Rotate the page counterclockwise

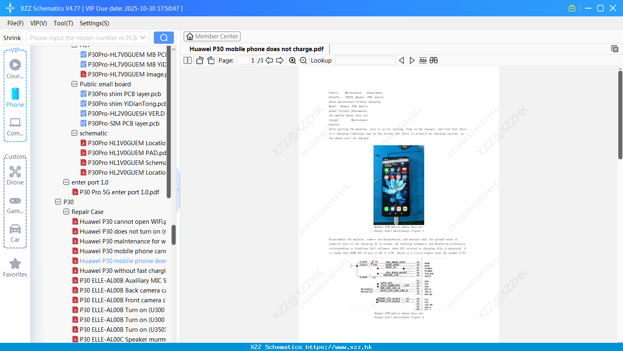point(200,61)
